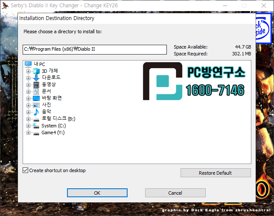The image size is (274, 216).
Task: Select the '다운로드' folder label
Action: [x=51, y=77]
